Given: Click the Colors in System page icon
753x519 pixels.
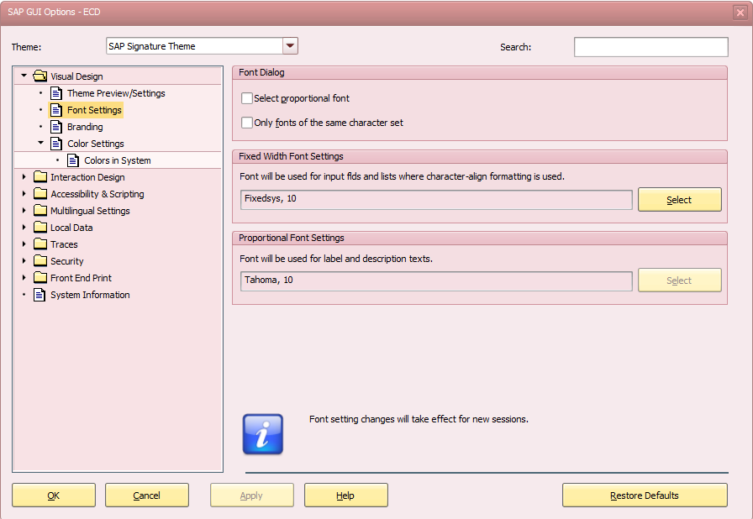Looking at the screenshot, I should click(x=73, y=160).
